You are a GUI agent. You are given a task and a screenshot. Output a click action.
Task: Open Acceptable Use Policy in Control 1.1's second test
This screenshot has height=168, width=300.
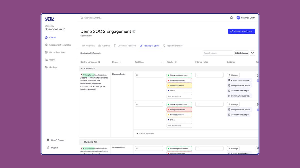click(x=239, y=110)
